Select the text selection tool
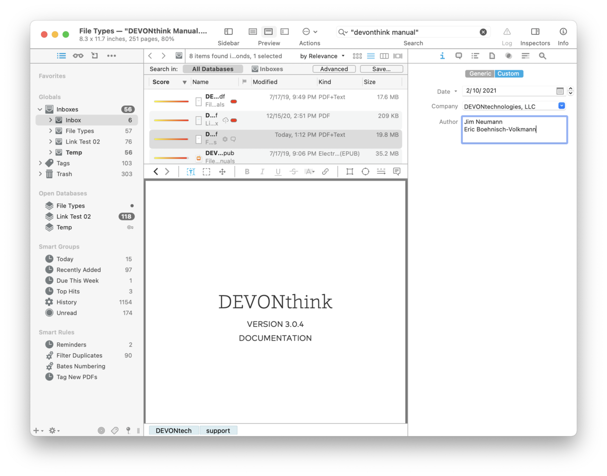Screen dimensions: 607x476 tap(191, 172)
